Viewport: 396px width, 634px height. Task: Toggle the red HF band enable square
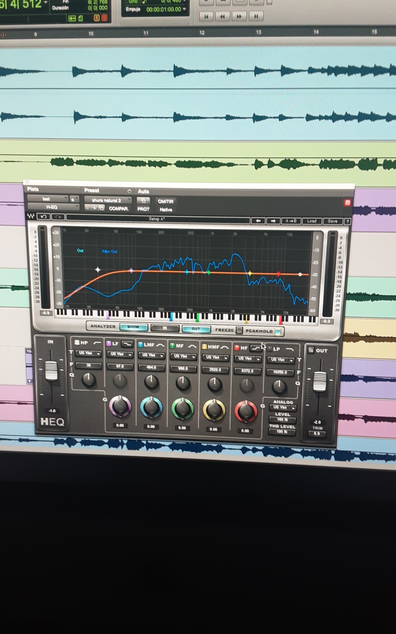[x=237, y=348]
